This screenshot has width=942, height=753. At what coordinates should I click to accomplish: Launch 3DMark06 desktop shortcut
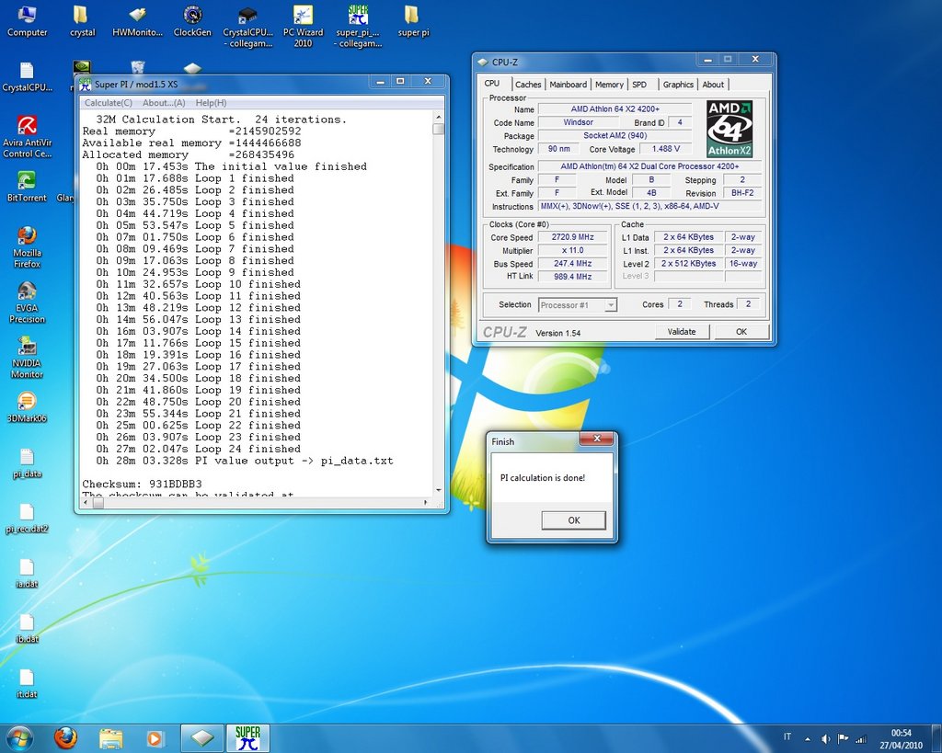click(x=27, y=407)
